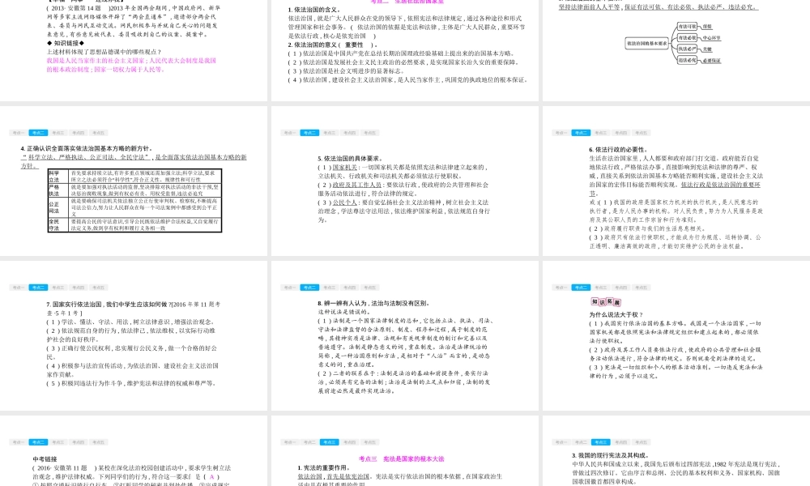Select 考点一 tab on slide 6 依法行政
This screenshot has width=810, height=486.
[x=561, y=133]
